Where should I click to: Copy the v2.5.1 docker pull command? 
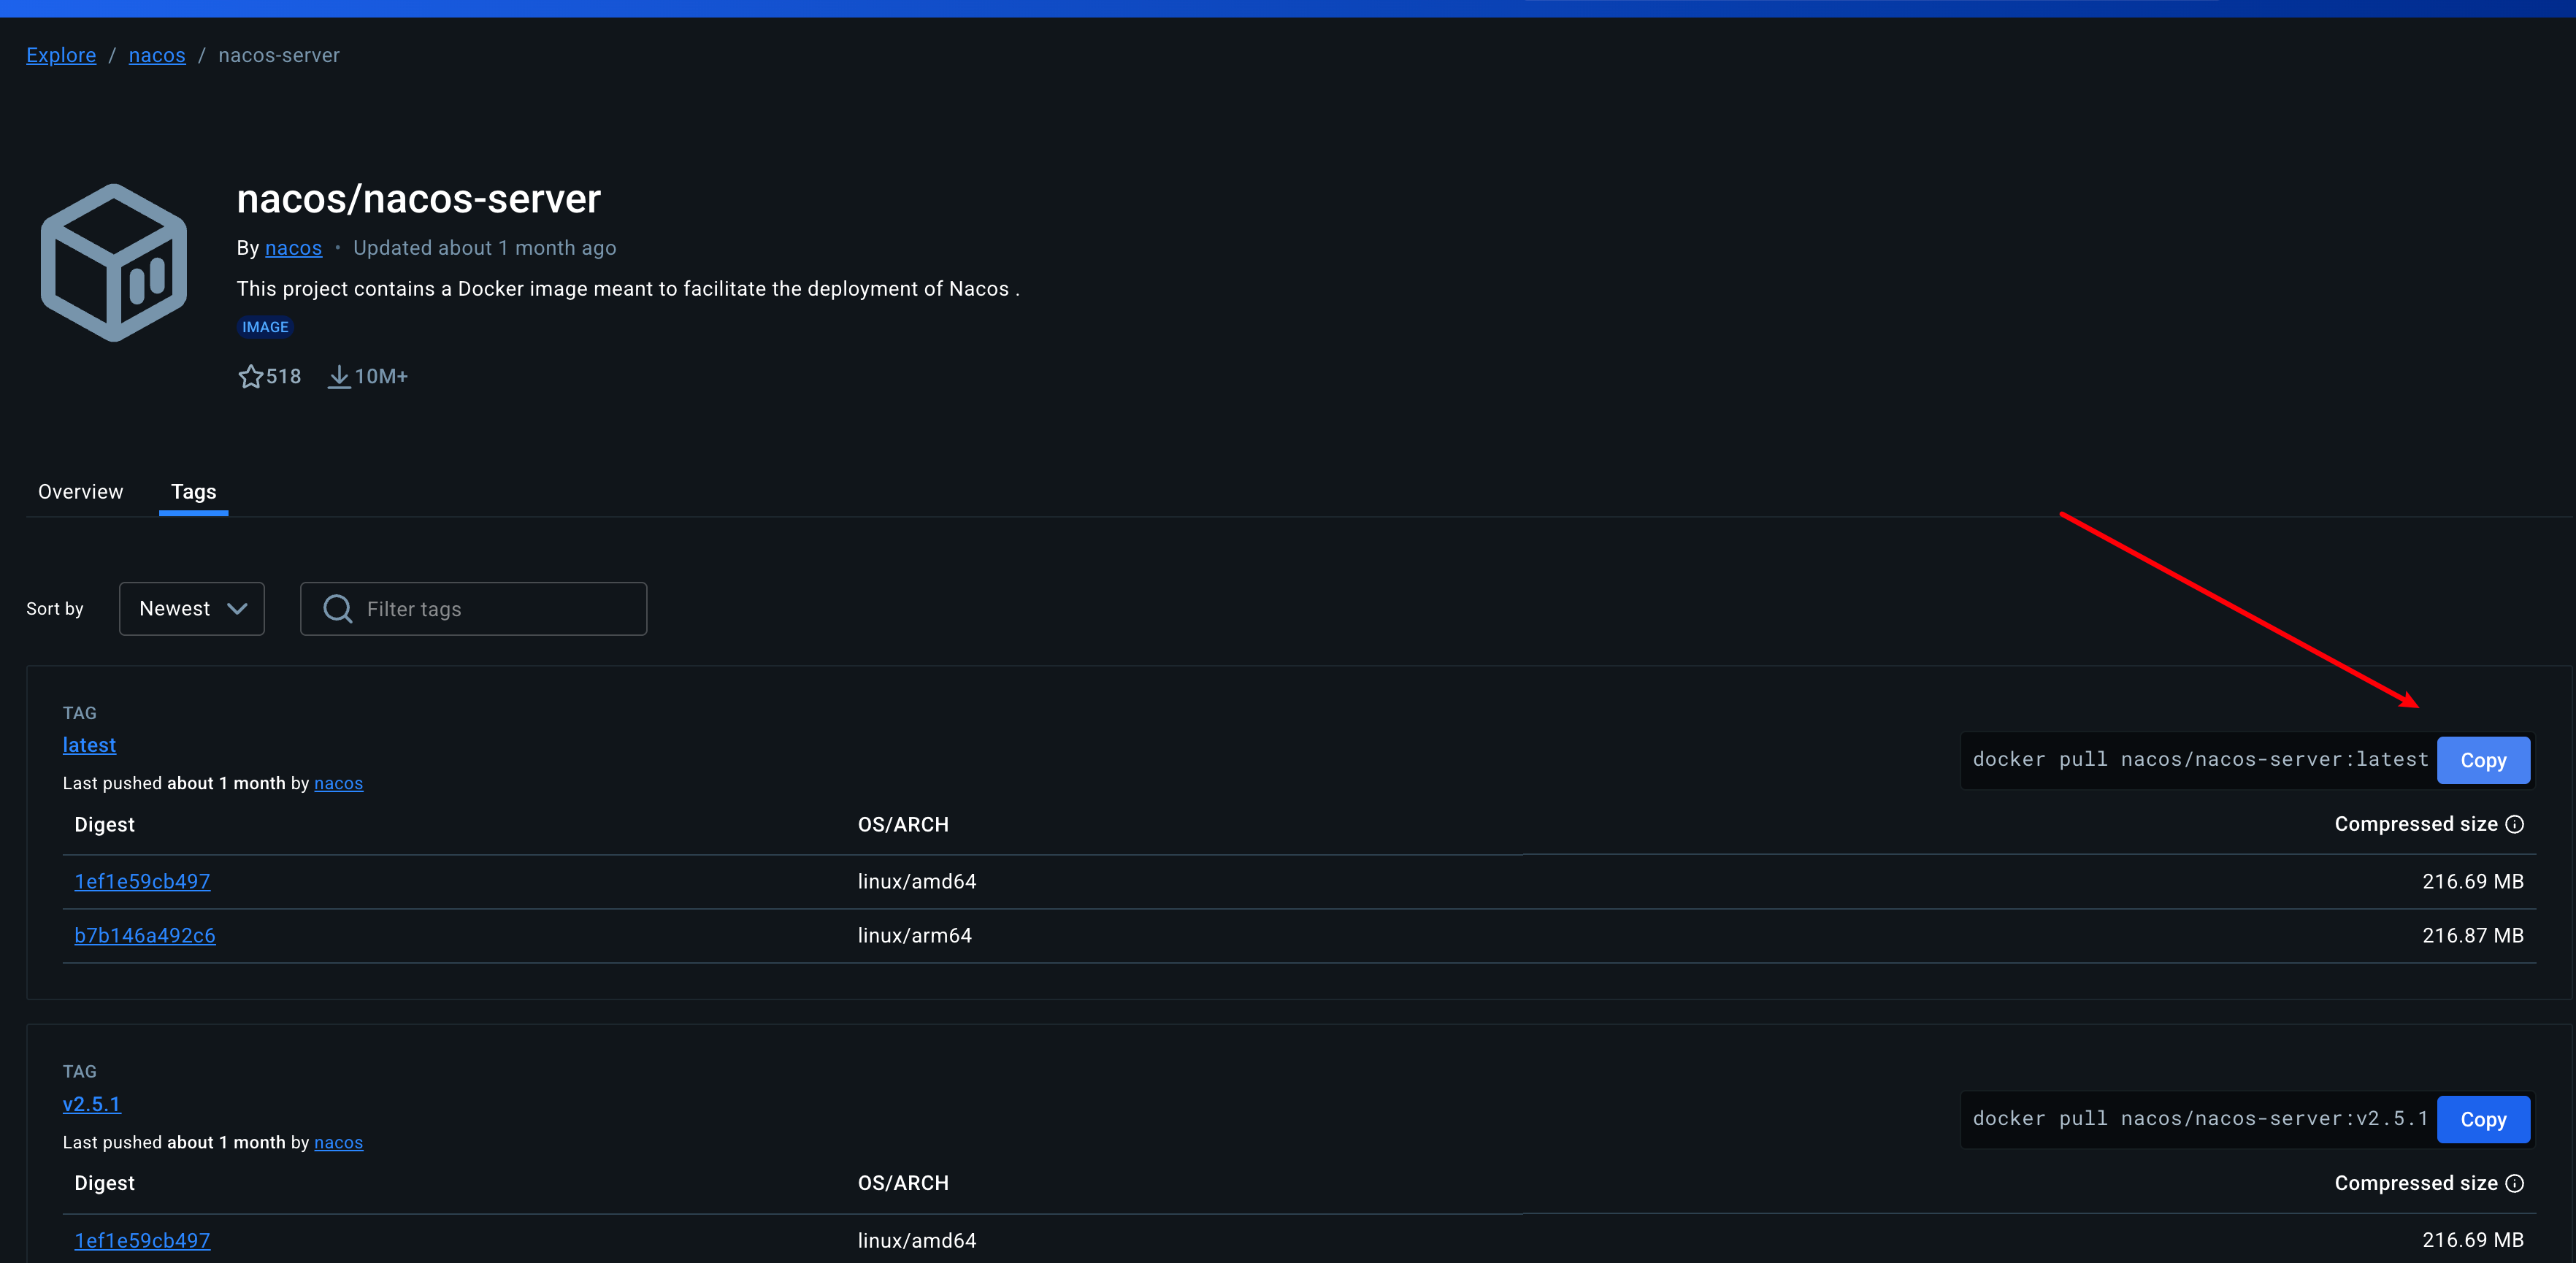click(2482, 1119)
